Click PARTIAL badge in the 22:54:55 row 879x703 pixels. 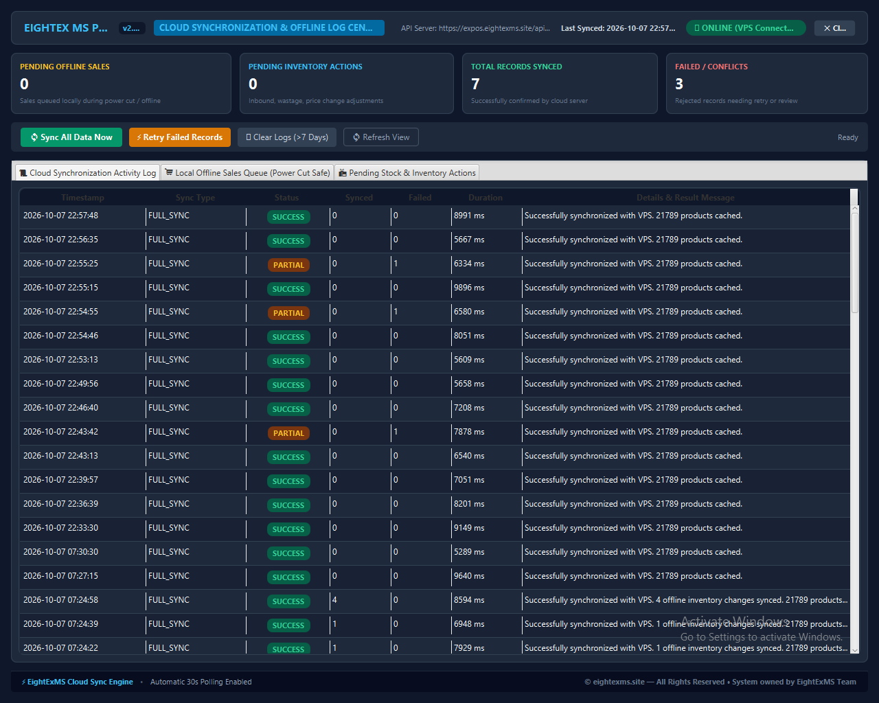pos(288,313)
